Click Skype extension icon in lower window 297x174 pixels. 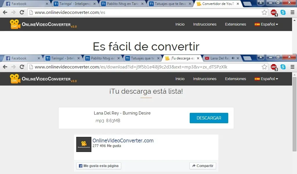click(x=283, y=67)
